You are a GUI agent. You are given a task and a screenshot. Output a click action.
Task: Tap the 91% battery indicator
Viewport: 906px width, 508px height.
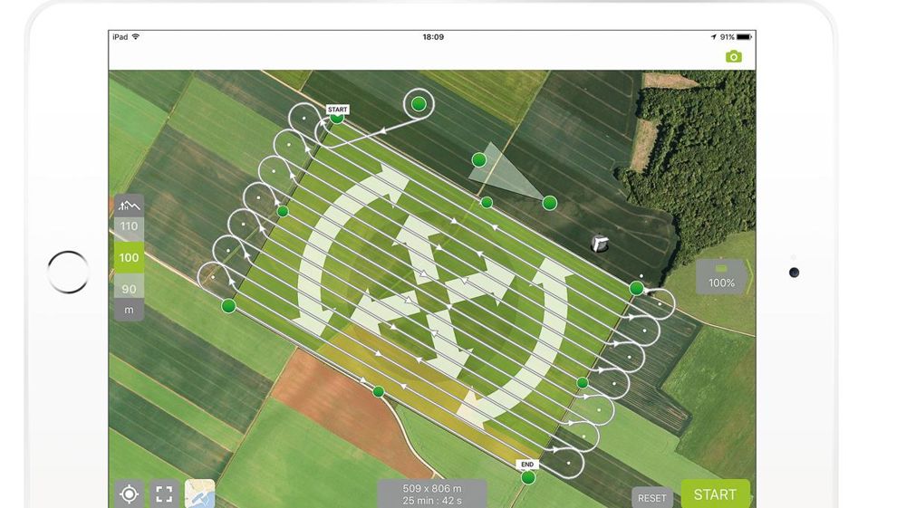point(736,37)
